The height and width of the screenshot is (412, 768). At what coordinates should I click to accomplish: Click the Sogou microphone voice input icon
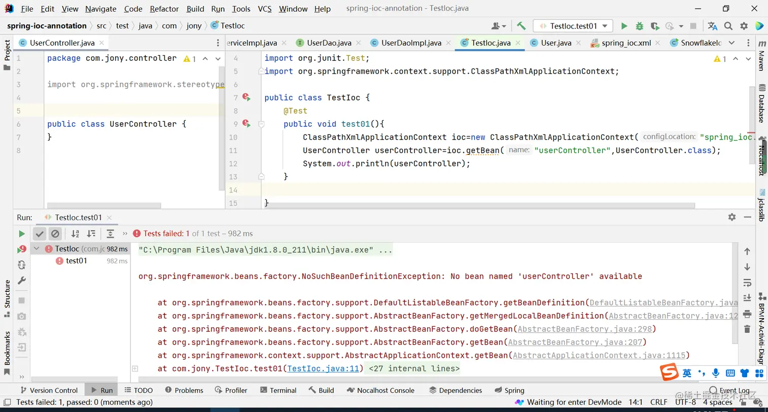(x=716, y=373)
